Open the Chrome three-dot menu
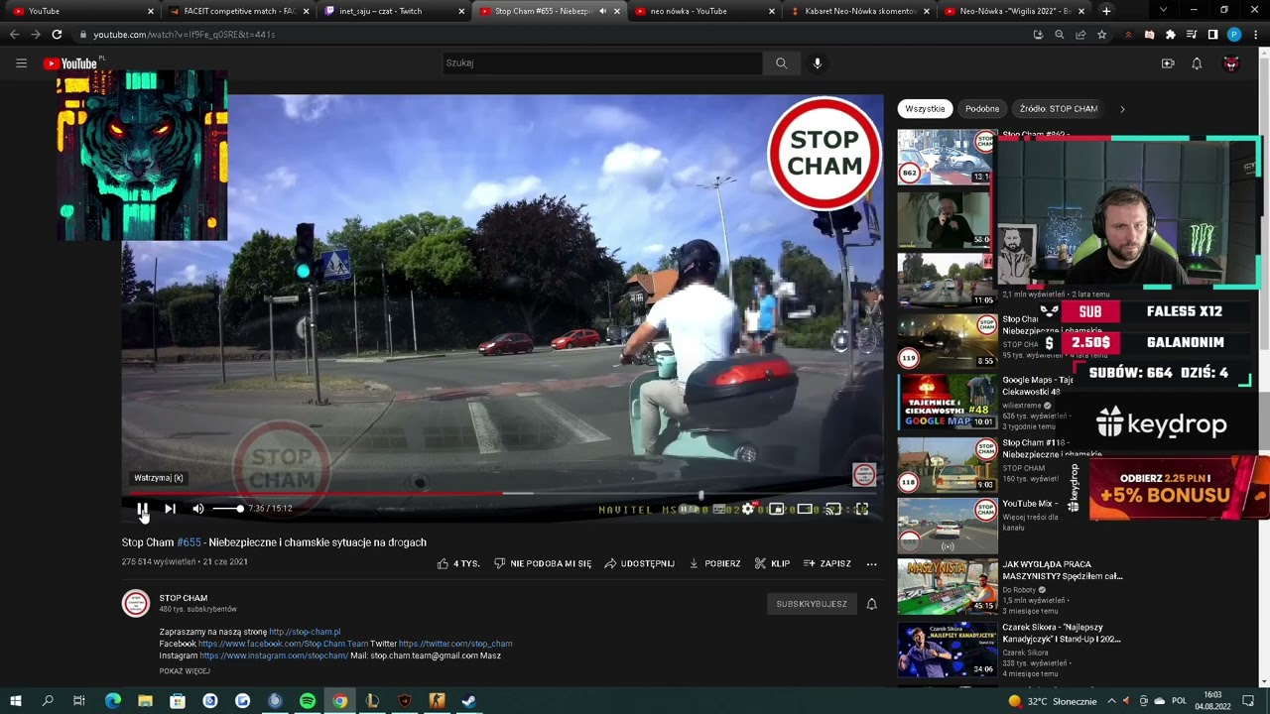Screen dimensions: 1270x714 coord(1256,35)
